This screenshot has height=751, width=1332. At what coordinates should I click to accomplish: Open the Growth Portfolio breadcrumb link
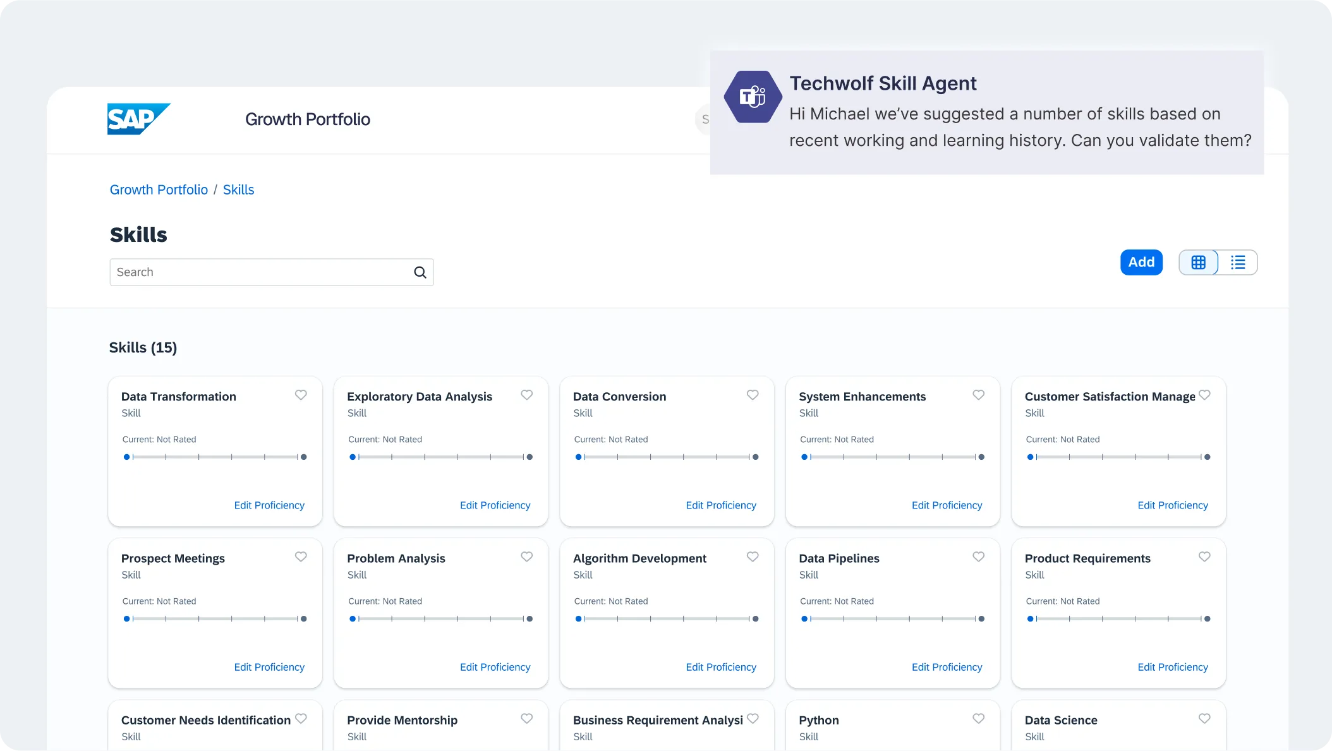point(159,189)
